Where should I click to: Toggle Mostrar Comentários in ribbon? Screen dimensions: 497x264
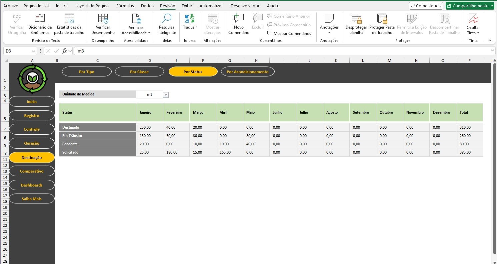[x=289, y=33]
